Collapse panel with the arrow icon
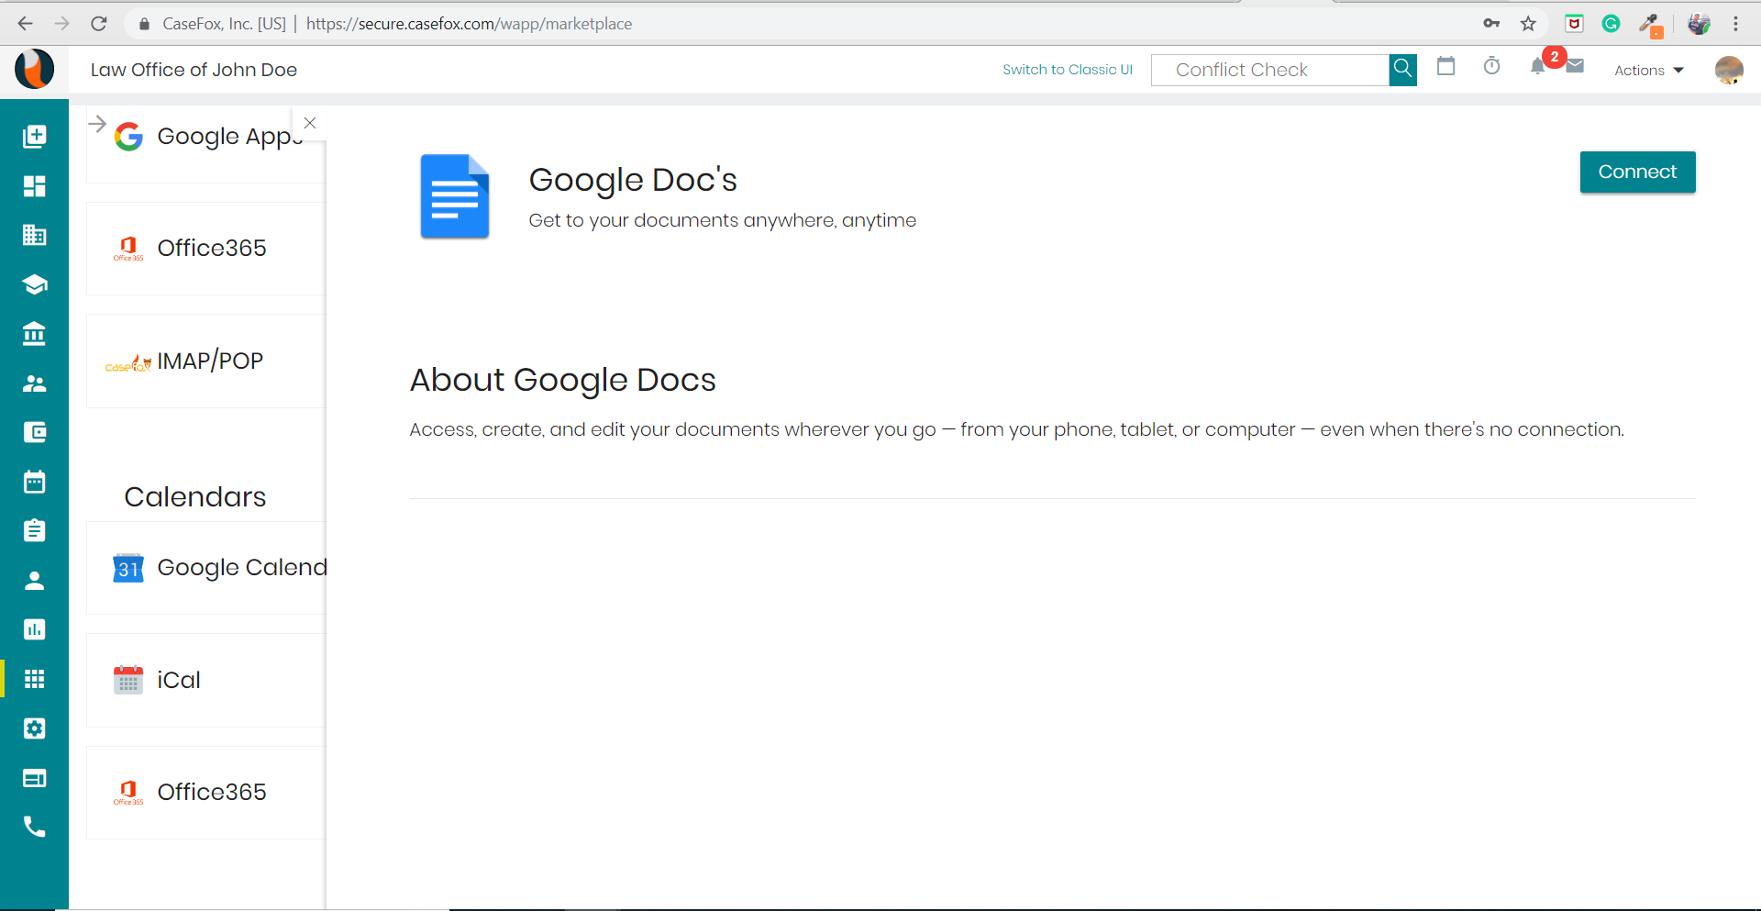This screenshot has width=1761, height=911. (97, 123)
